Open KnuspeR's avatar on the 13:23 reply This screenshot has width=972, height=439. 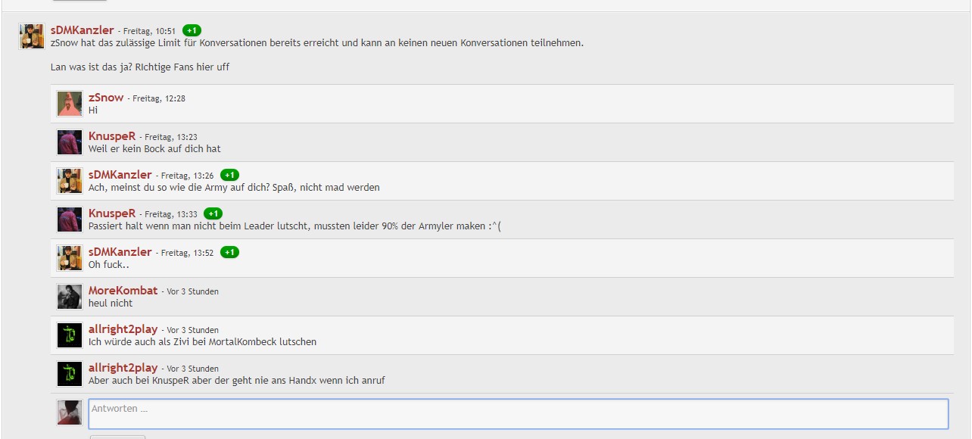70,142
